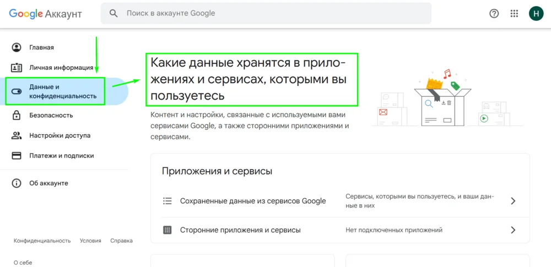Open the Условия footer link
The height and width of the screenshot is (267, 551).
click(x=90, y=241)
